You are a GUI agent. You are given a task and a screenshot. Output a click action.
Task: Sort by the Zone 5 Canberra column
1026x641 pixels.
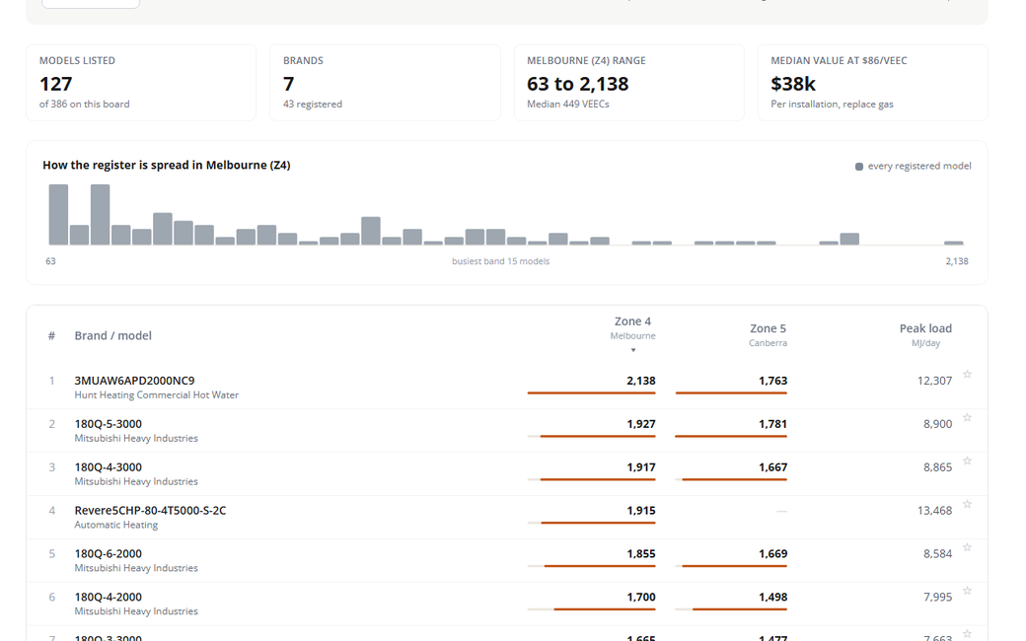click(x=768, y=335)
